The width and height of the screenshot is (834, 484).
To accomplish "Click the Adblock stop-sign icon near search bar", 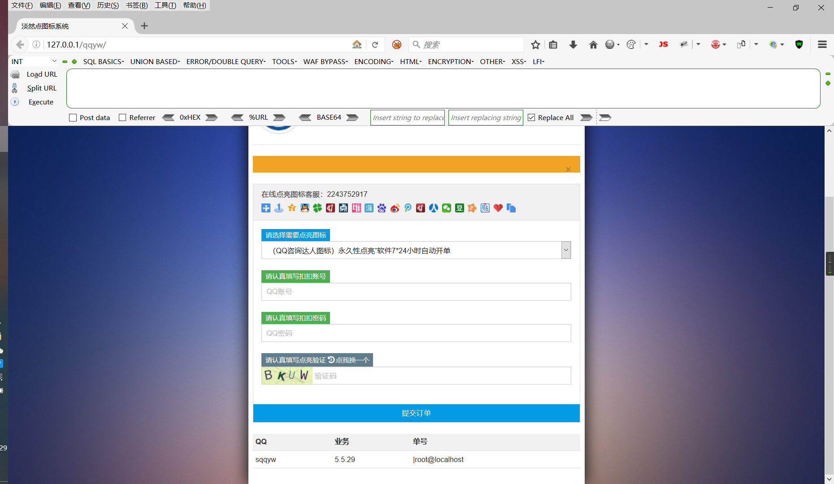I will tap(396, 44).
